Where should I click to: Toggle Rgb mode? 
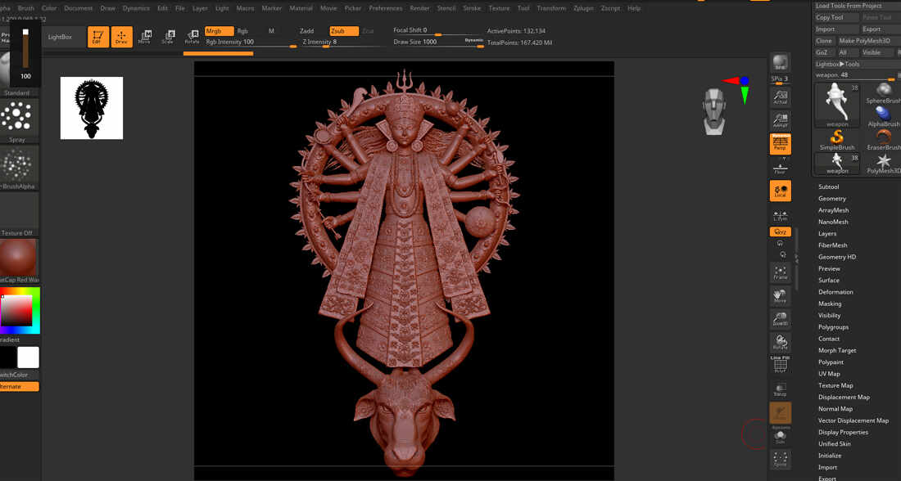click(242, 31)
